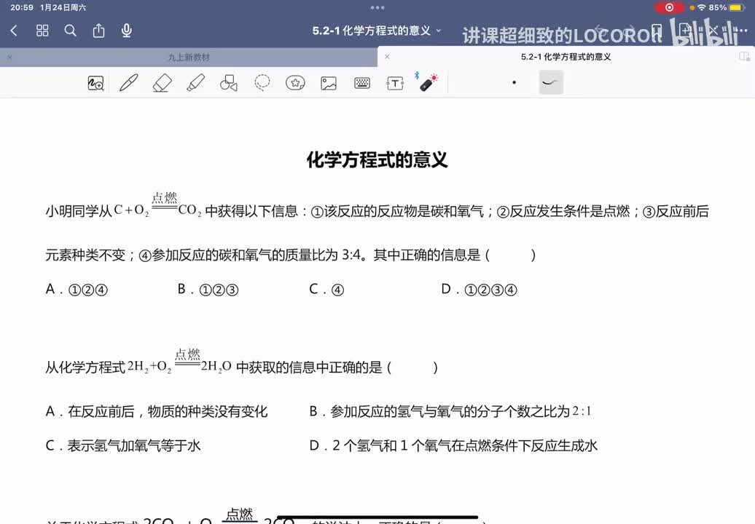Tap question one option 'B．①②③'
The height and width of the screenshot is (524, 755).
[208, 290]
